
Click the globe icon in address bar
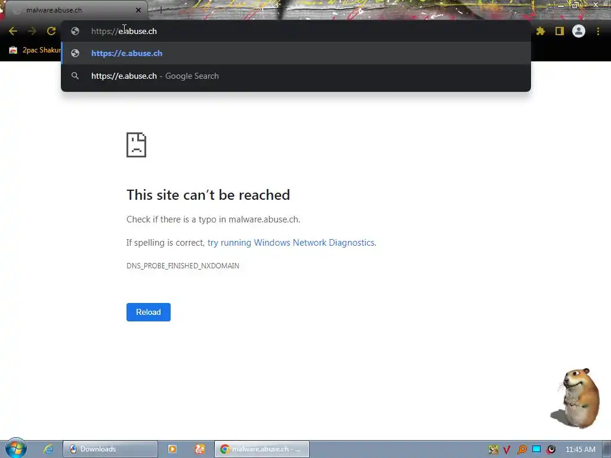(75, 31)
